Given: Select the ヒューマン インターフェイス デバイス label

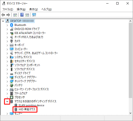Looking at the screenshot, I should (x=32, y=89).
